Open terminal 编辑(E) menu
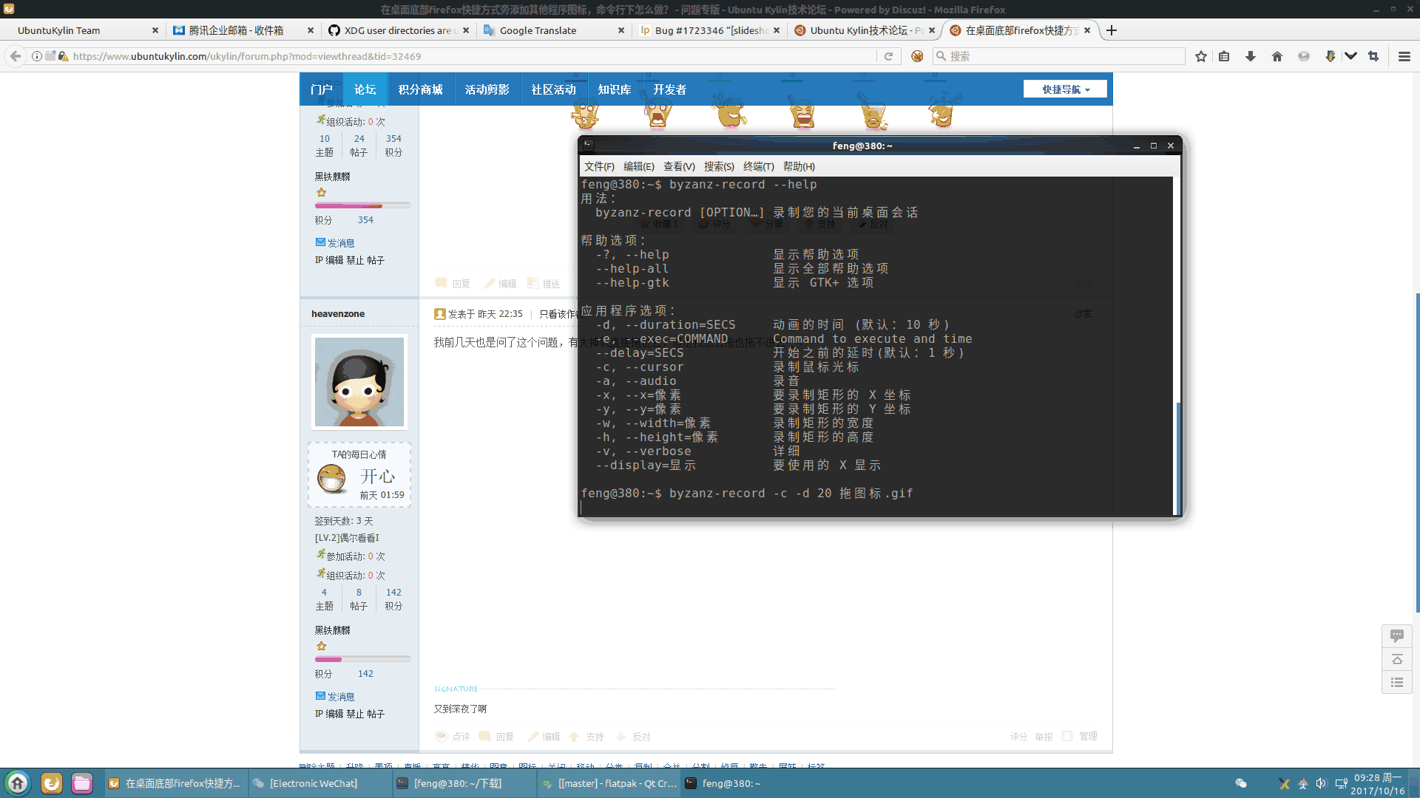 click(638, 166)
